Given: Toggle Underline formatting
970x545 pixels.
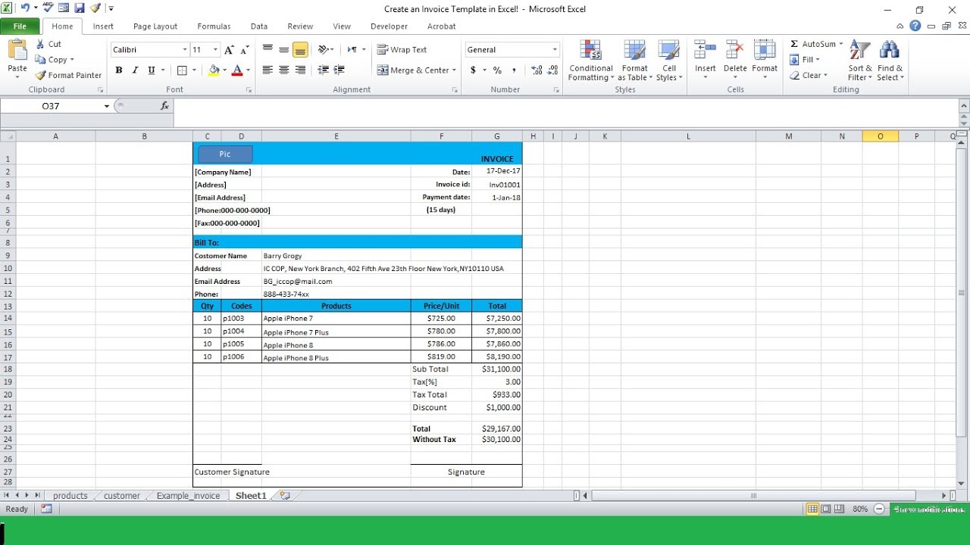Looking at the screenshot, I should tap(152, 70).
